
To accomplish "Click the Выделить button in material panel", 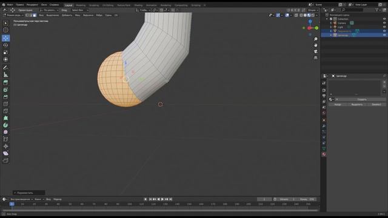I will [x=357, y=105].
